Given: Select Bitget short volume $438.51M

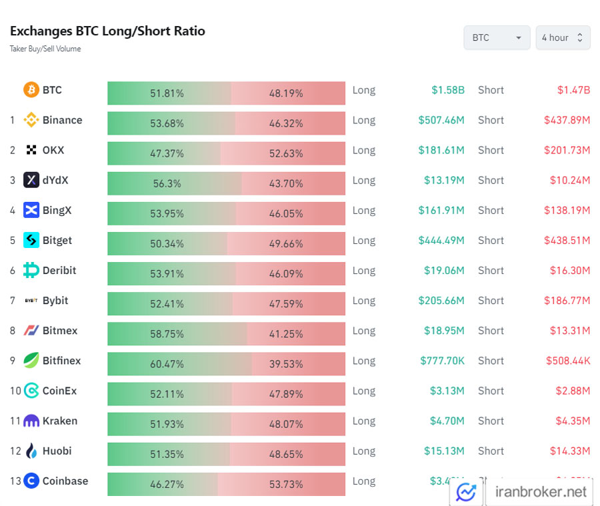Looking at the screenshot, I should [567, 241].
